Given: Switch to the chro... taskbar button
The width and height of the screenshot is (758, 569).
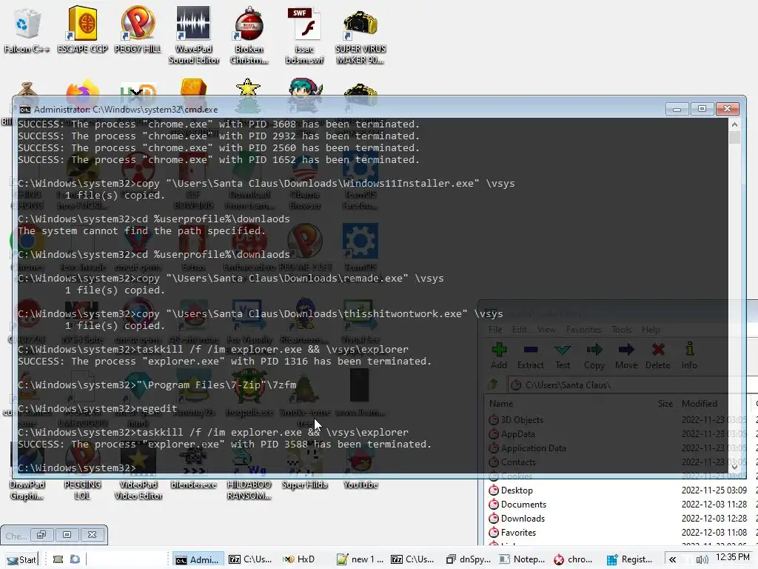Looking at the screenshot, I should coord(574,559).
